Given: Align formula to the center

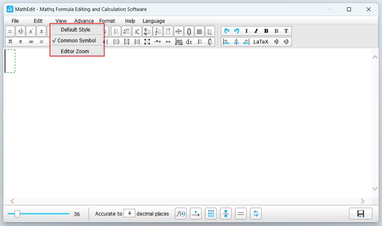Looking at the screenshot, I should tap(236, 42).
